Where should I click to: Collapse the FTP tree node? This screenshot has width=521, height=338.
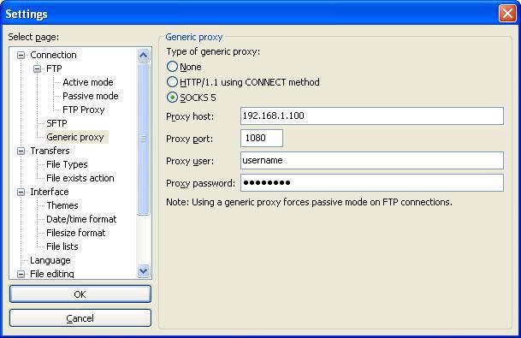coord(38,68)
